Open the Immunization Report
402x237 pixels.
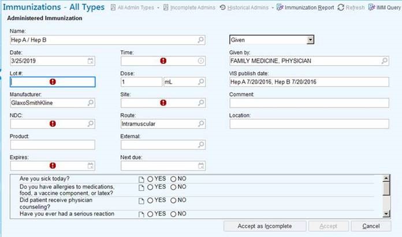(305, 7)
